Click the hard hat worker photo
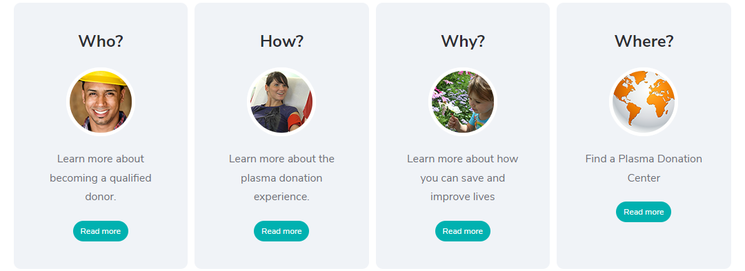This screenshot has width=745, height=271. [x=101, y=101]
